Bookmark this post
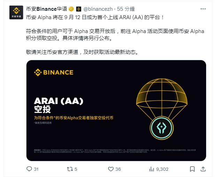220x177 pixels. click(192, 169)
